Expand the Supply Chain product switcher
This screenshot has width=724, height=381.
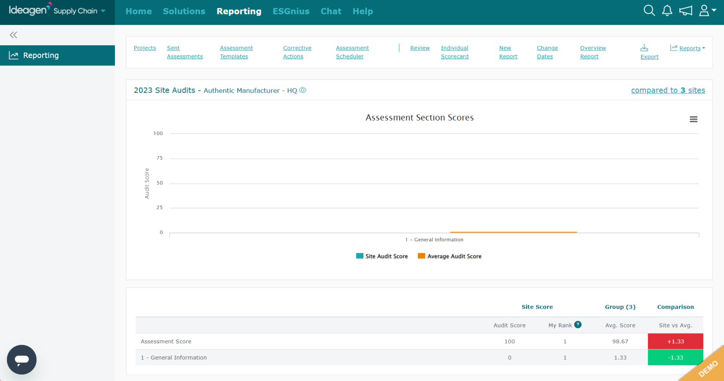click(x=80, y=11)
